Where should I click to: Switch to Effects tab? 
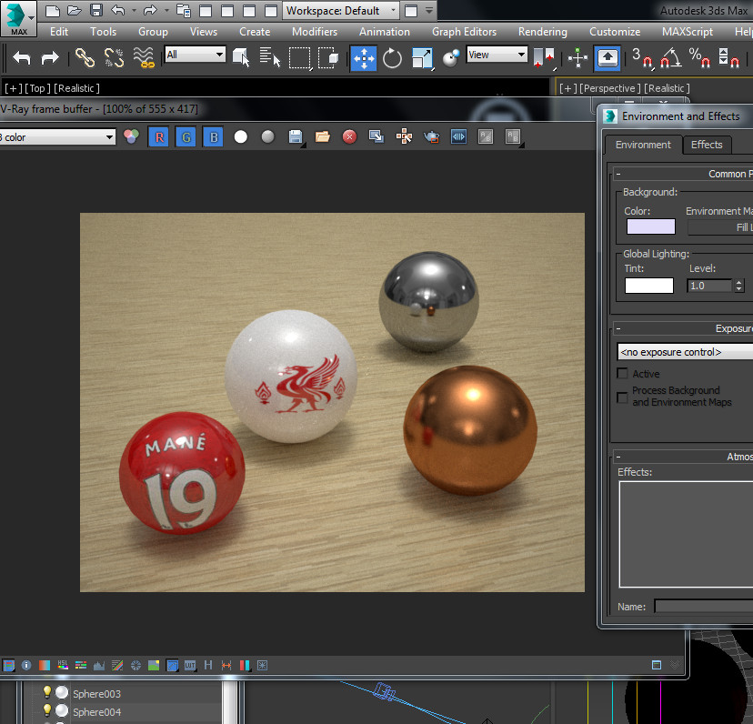(707, 145)
